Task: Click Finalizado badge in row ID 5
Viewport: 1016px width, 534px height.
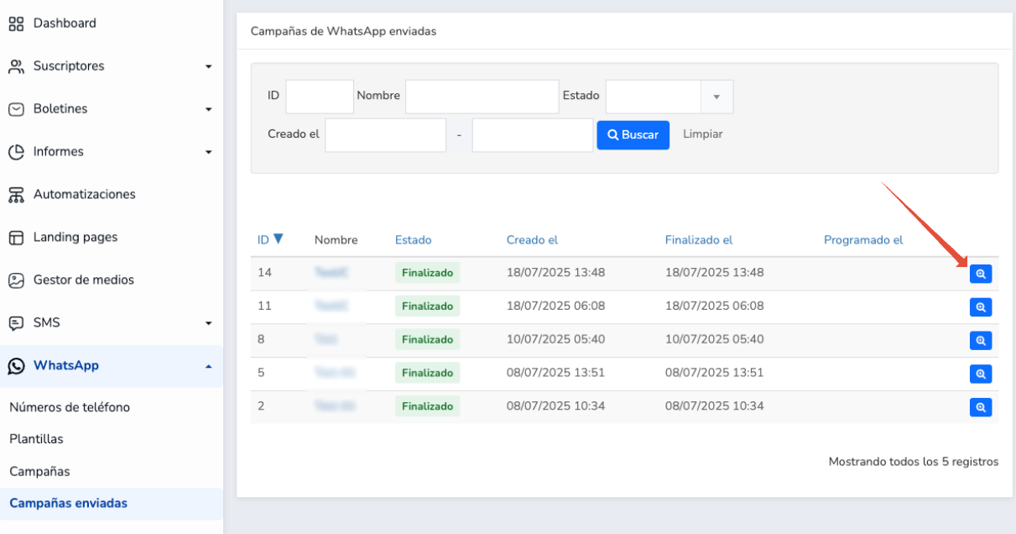Action: (428, 373)
